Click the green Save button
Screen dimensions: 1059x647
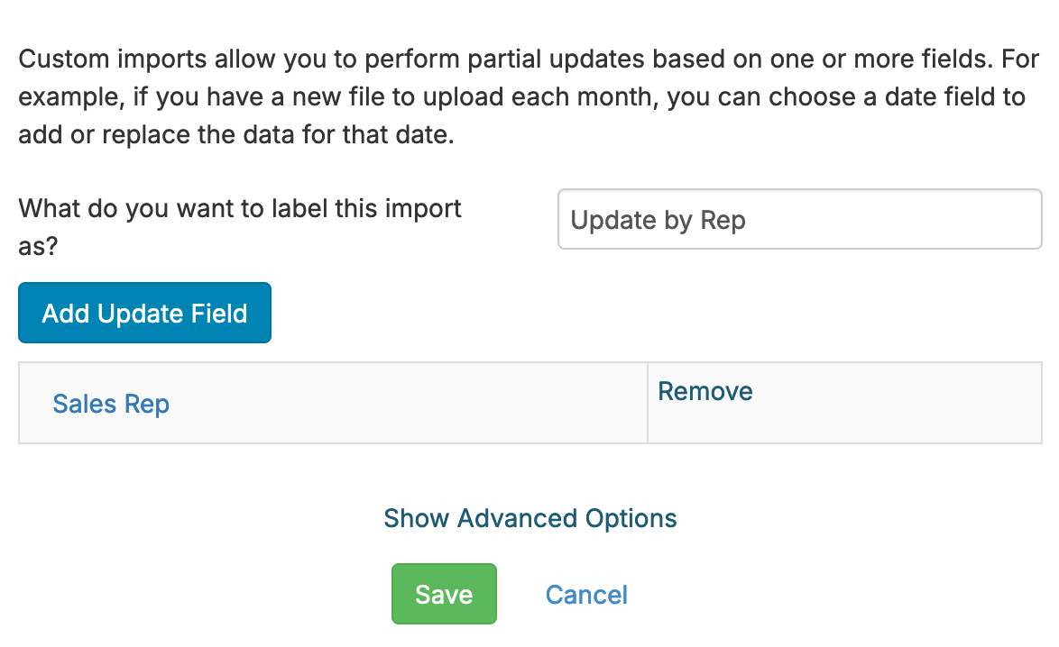click(444, 594)
